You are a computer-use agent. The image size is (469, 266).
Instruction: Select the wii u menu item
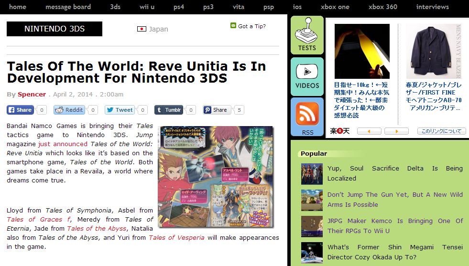tap(147, 7)
